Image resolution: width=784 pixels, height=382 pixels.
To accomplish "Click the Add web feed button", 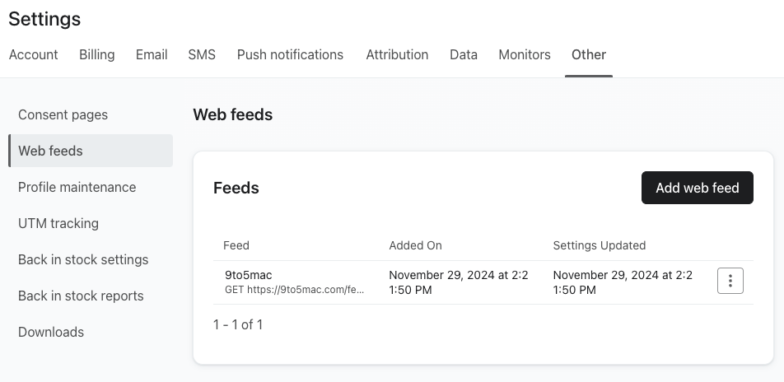I will pos(697,188).
